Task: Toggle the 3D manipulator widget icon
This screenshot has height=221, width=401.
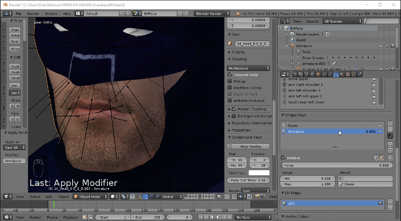Action: point(139,197)
